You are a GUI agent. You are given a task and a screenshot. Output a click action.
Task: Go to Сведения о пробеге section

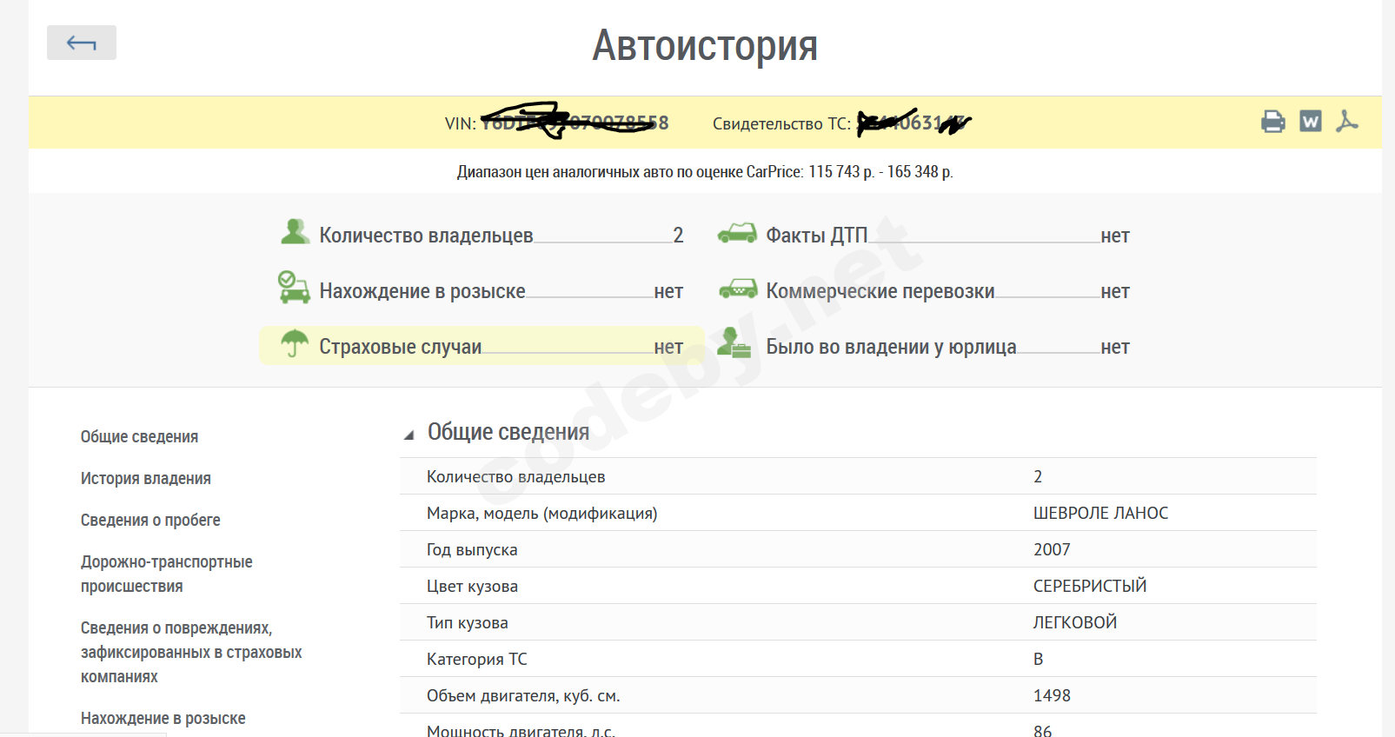(x=150, y=521)
